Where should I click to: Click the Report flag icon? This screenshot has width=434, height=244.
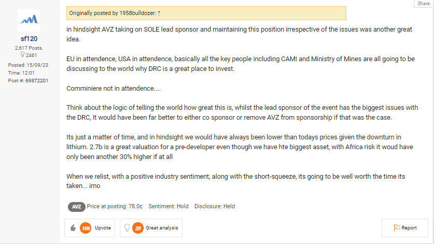(x=396, y=227)
